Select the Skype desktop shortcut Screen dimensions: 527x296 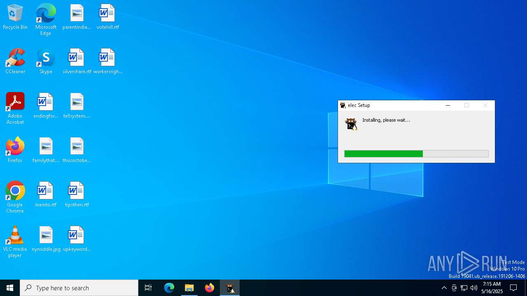(46, 62)
